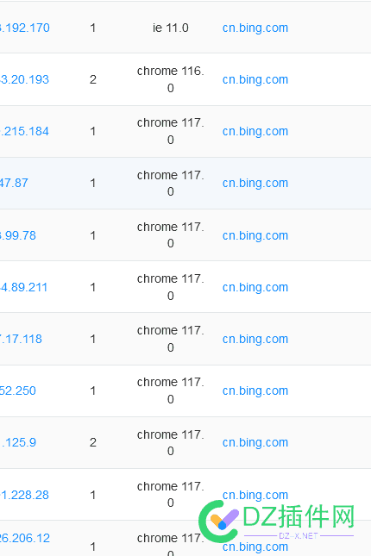Screen dimensions: 371x556
Task: Open the IP address ending in 47.87
Action: point(14,183)
